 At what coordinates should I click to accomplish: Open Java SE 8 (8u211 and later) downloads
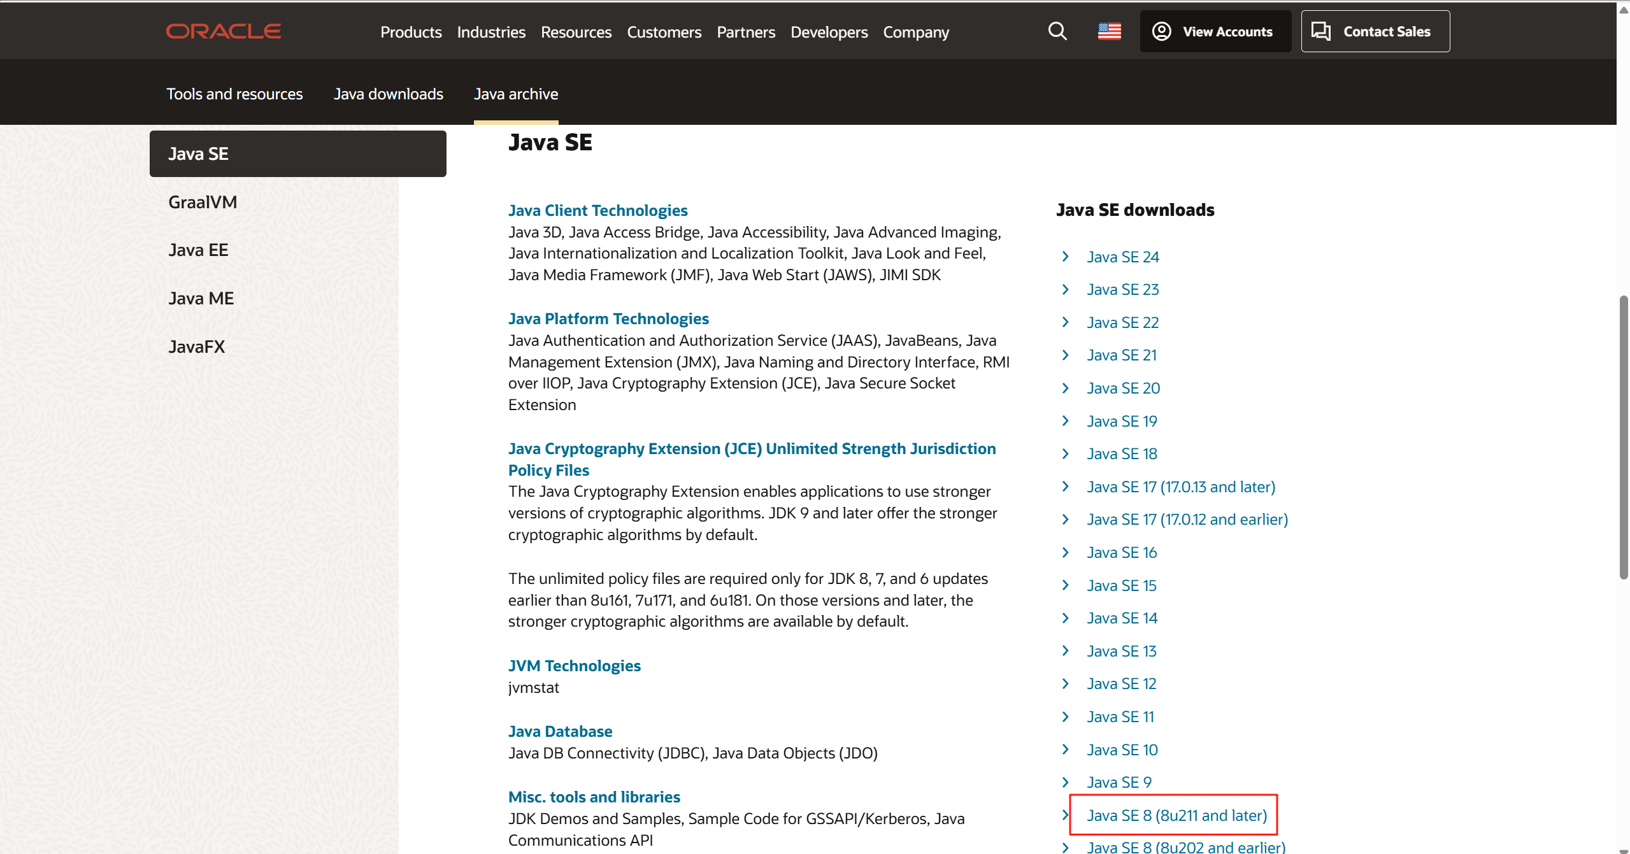click(x=1176, y=815)
